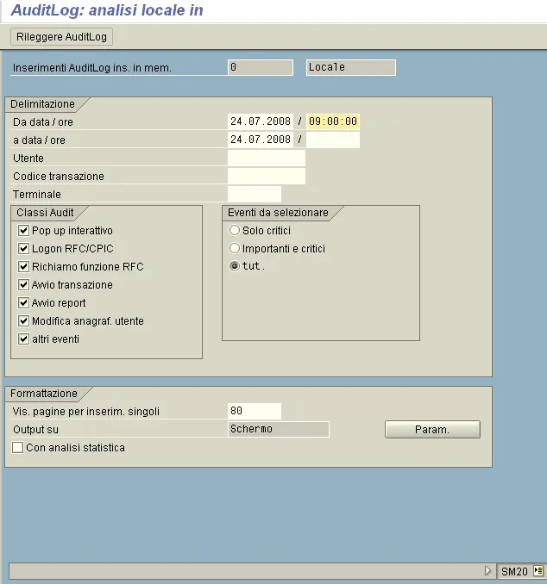Image resolution: width=547 pixels, height=584 pixels.
Task: Click the Vis. pagine per inserim. field
Action: coord(254,411)
